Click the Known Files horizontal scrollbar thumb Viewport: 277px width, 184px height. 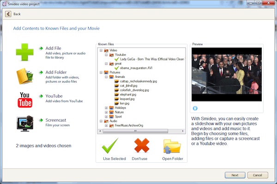pos(135,131)
